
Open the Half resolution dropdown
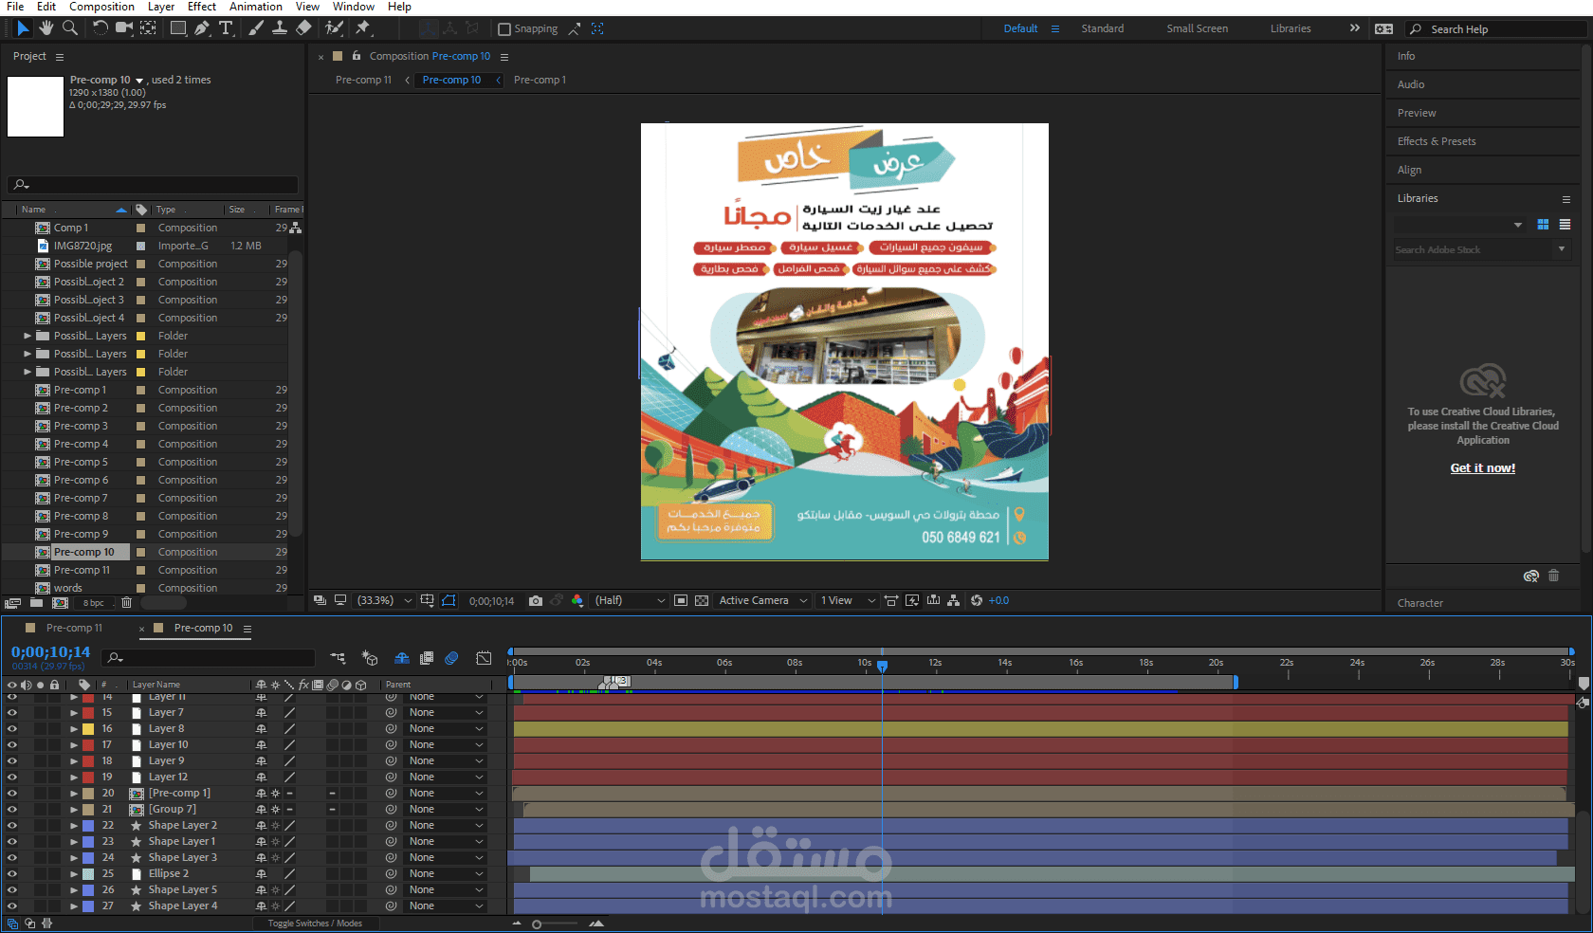click(x=630, y=600)
